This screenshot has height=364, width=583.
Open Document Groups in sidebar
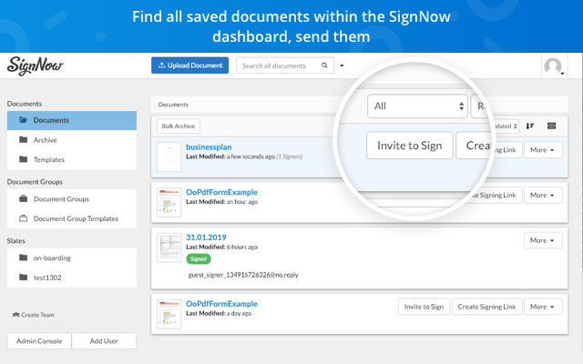coord(72,199)
